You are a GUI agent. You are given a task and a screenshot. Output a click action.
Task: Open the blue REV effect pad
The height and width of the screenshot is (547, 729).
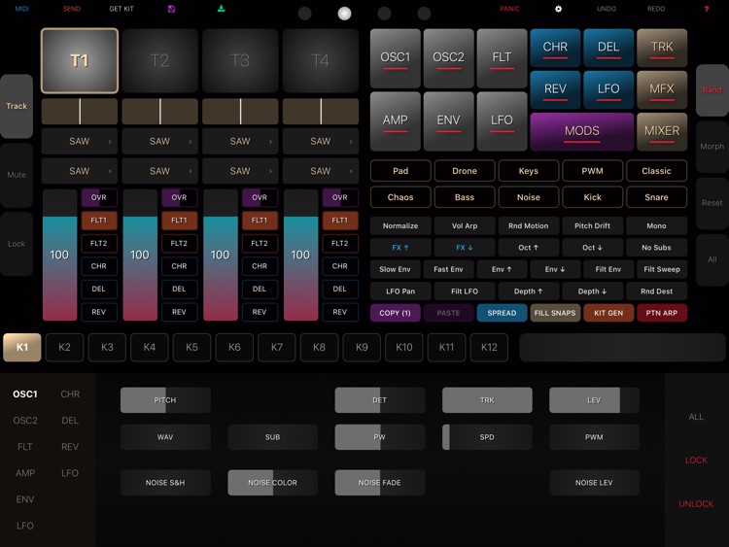pyautogui.click(x=555, y=89)
